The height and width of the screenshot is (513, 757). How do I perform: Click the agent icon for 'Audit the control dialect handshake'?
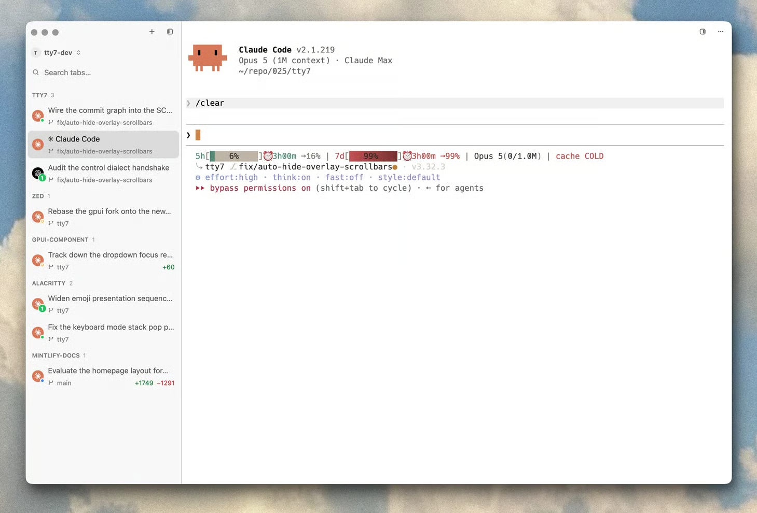pyautogui.click(x=38, y=174)
